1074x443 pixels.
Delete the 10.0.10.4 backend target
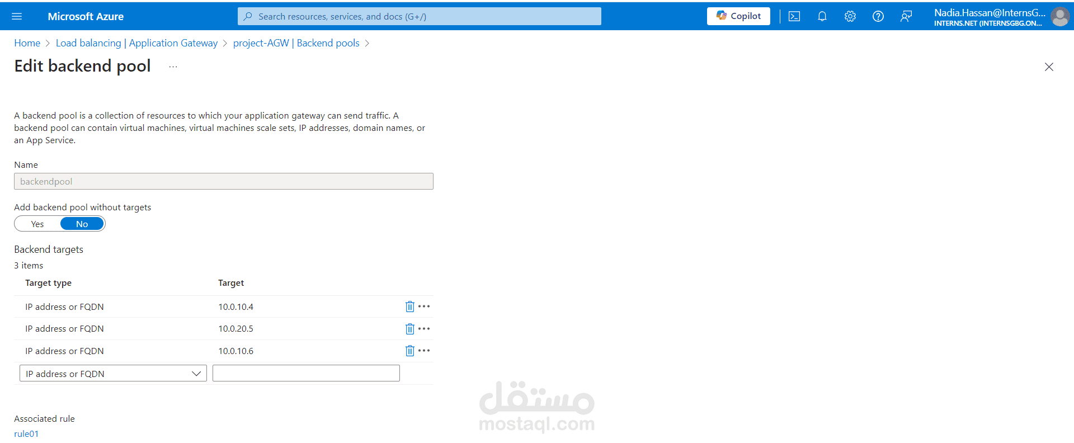point(410,307)
